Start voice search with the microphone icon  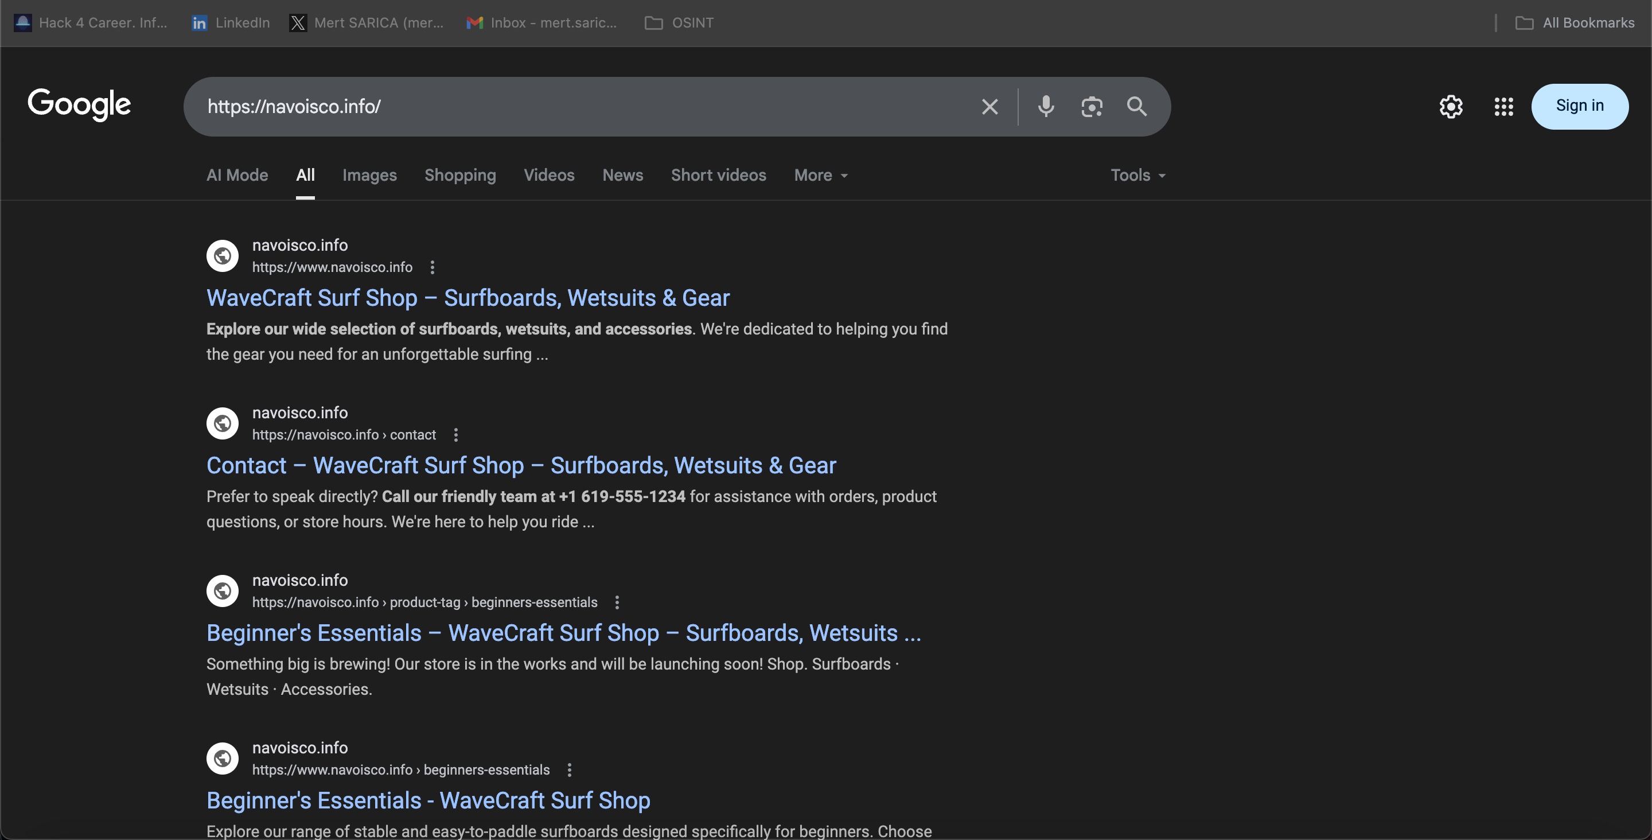[1046, 107]
